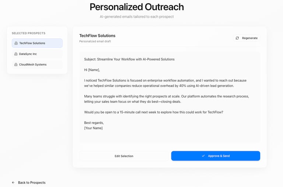Click the checkmark icon on Approve & Send

(203, 156)
